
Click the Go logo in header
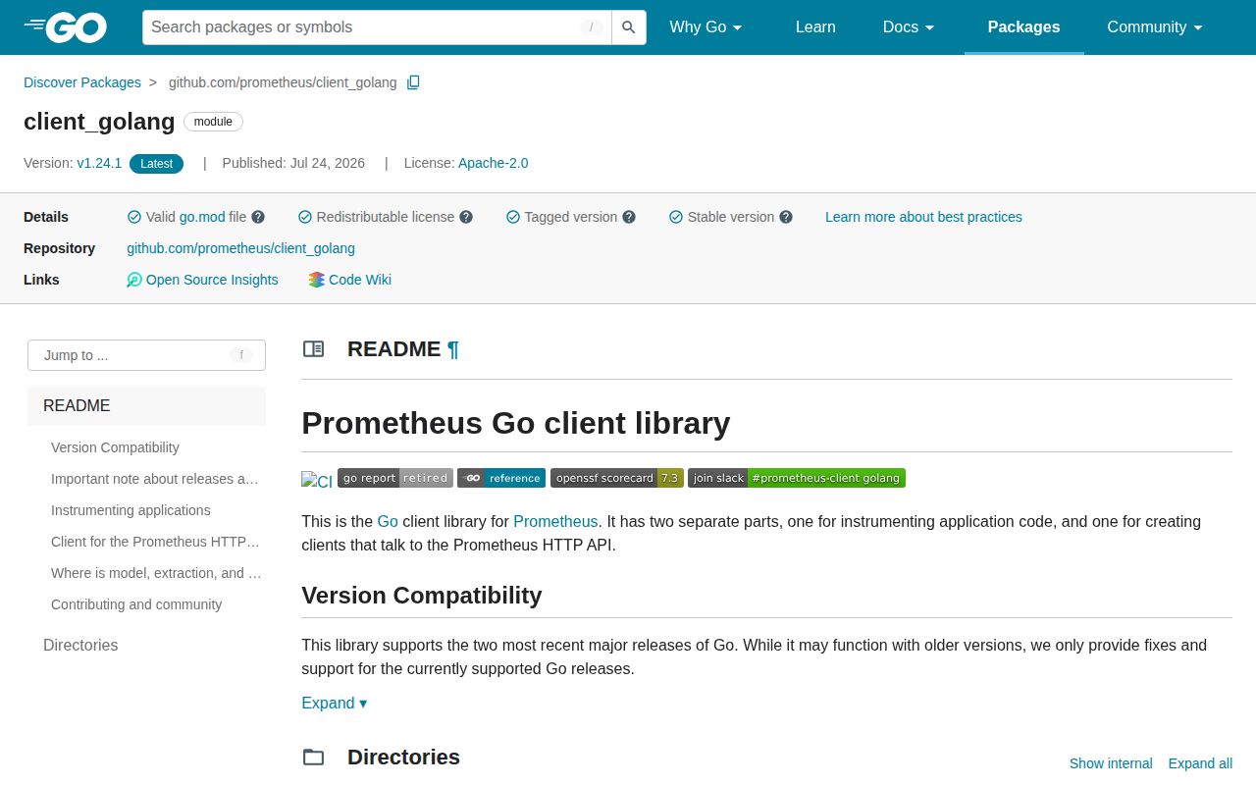65,27
